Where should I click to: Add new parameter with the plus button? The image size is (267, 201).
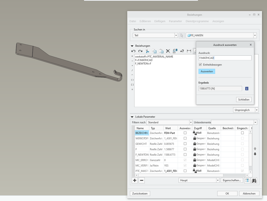point(135,180)
